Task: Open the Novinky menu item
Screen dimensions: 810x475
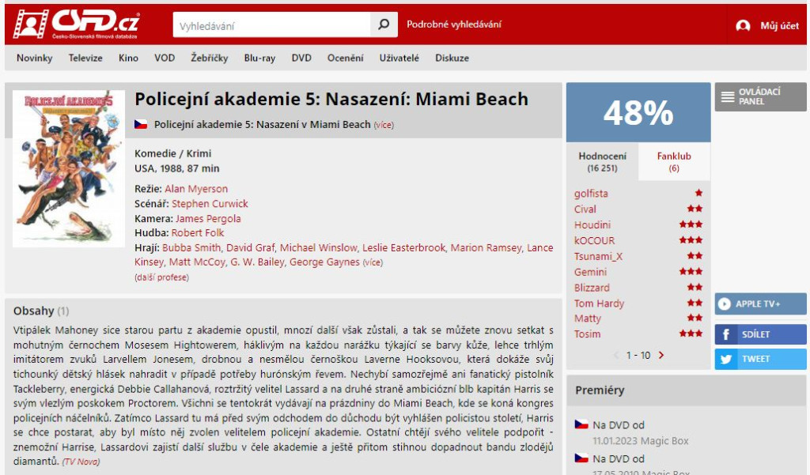Action: (x=35, y=58)
